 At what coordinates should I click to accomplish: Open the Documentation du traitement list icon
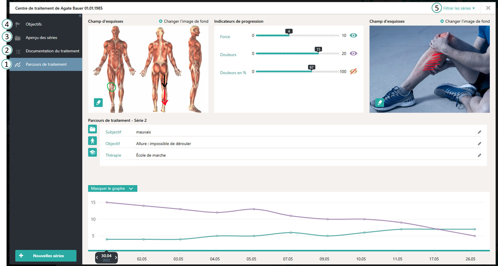(17, 51)
